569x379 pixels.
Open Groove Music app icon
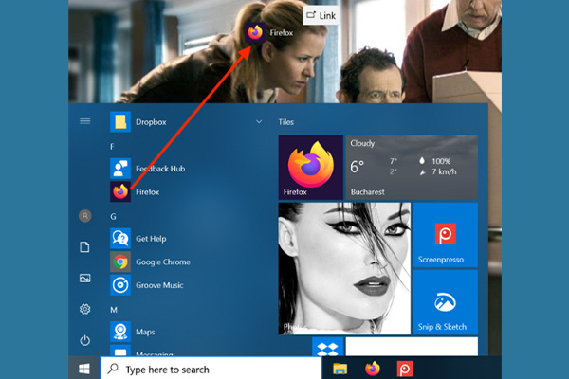[x=120, y=284]
